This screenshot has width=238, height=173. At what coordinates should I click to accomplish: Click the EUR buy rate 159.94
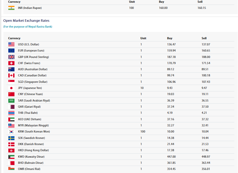coord(171,51)
